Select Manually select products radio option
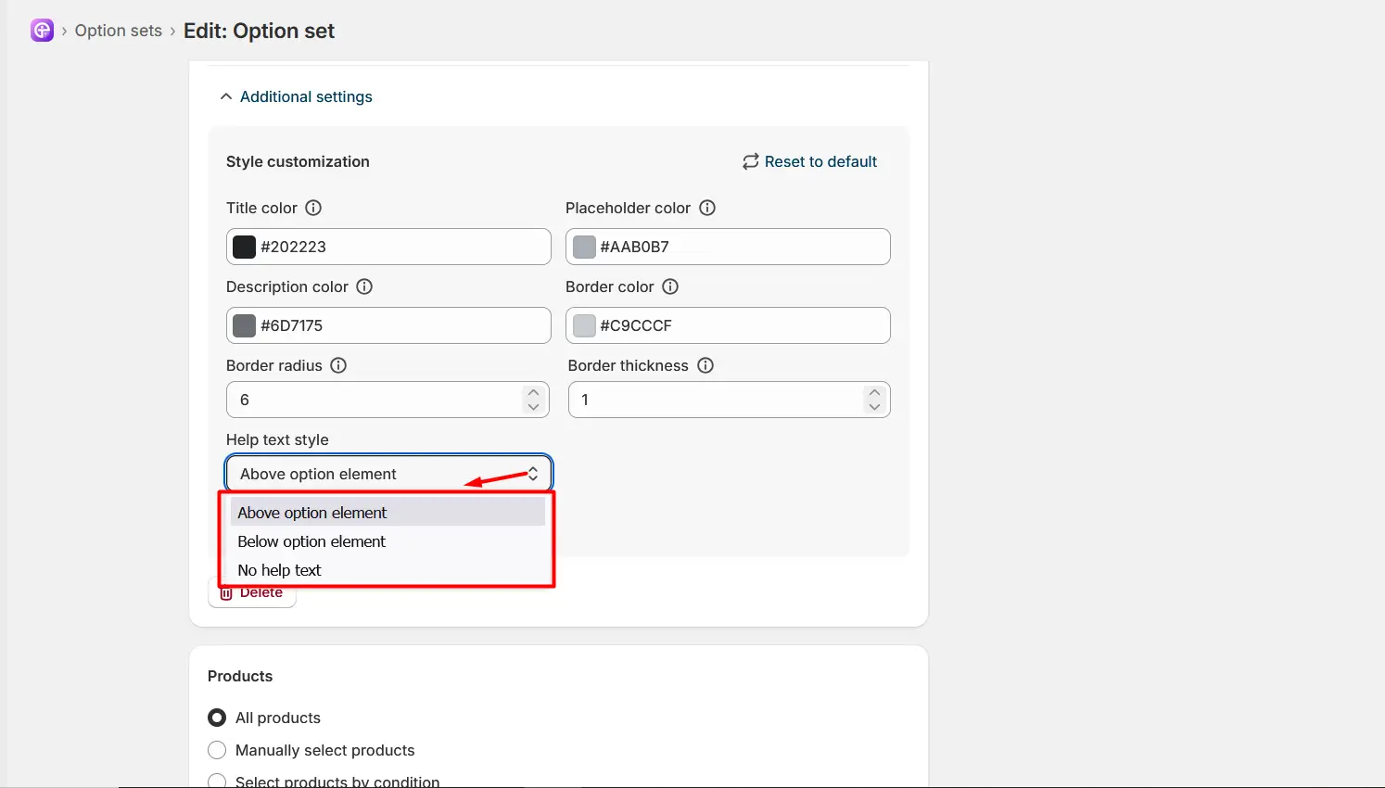The image size is (1385, 788). [217, 750]
